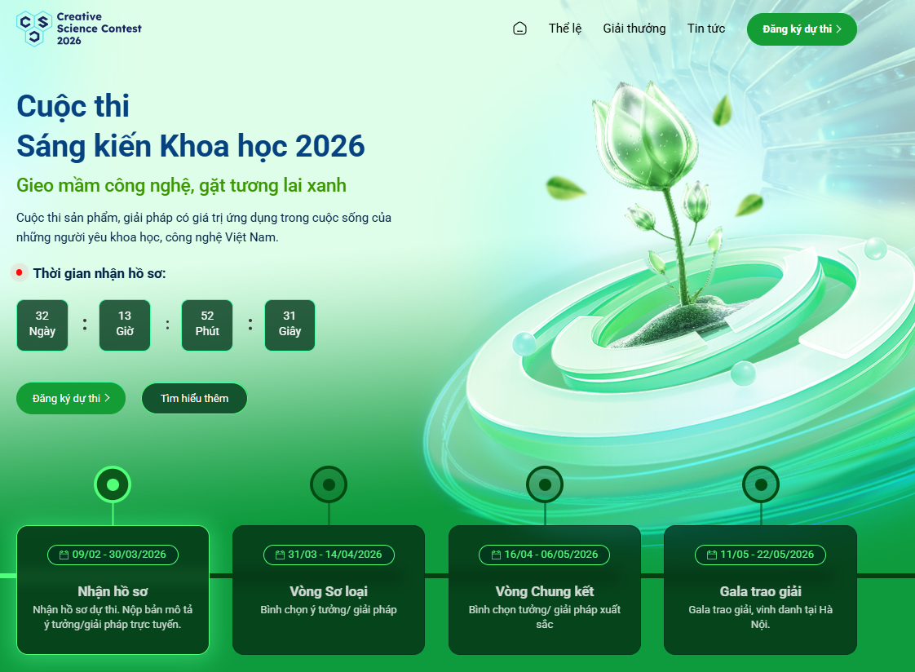Click calendar icon beside 11/05 - 22/05/2026

pos(711,555)
